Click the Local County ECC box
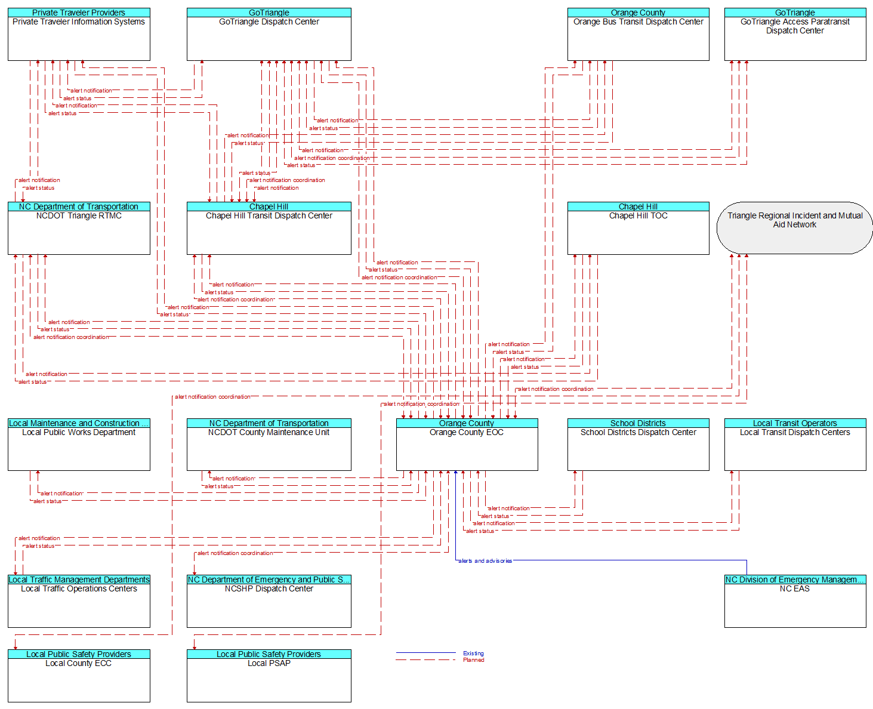Viewport: 873px width, 709px height. 79,676
